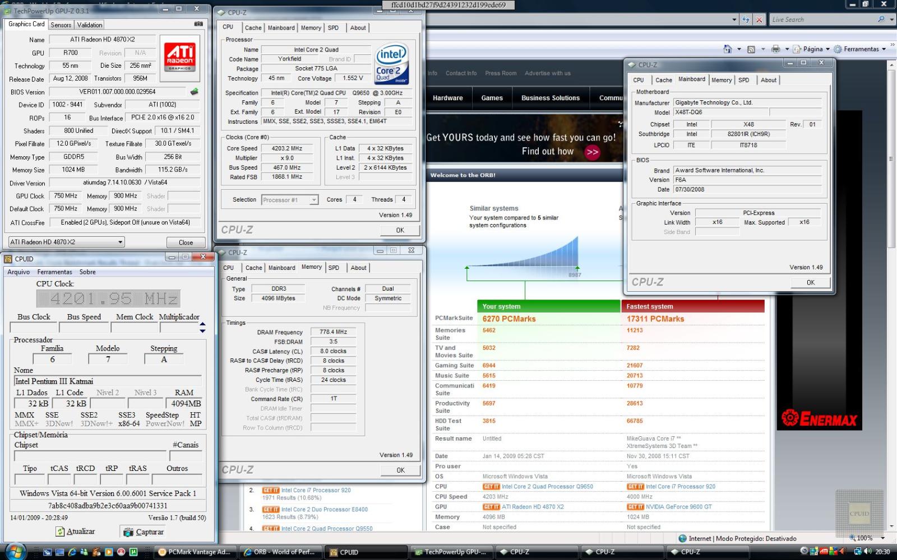Open the Arquivo menu in CPUID
This screenshot has width=897, height=560.
pyautogui.click(x=19, y=272)
